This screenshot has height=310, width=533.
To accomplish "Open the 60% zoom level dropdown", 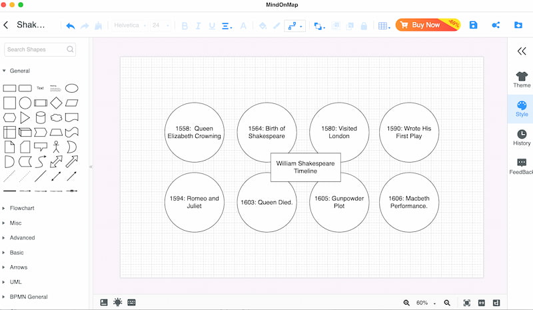I will pos(426,303).
